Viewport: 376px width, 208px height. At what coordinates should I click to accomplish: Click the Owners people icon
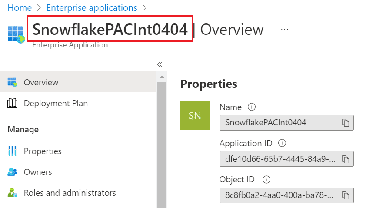(12, 172)
